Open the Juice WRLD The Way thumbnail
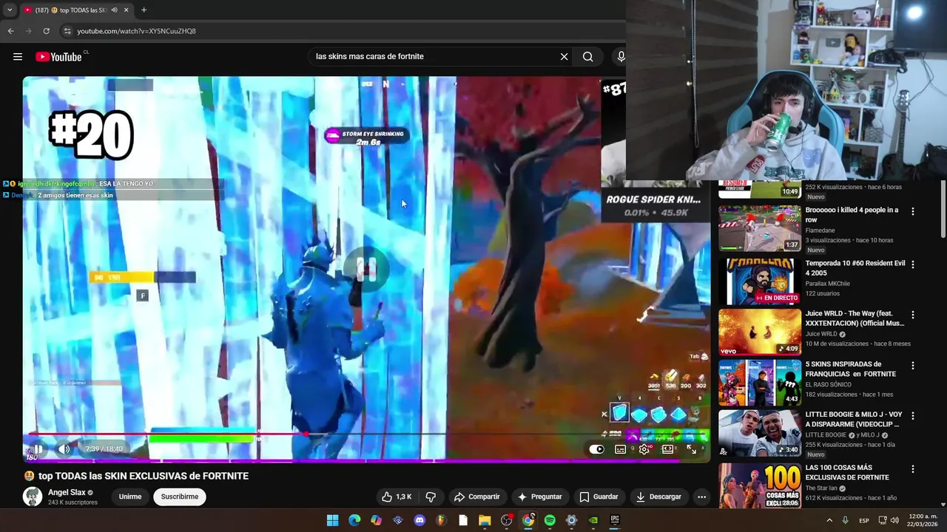This screenshot has height=532, width=947. tap(760, 332)
